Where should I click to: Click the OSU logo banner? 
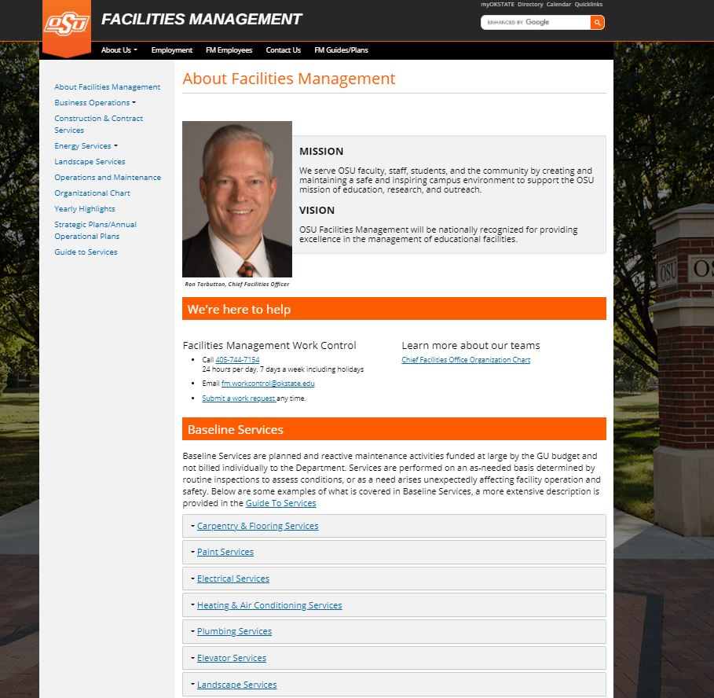coord(67,27)
